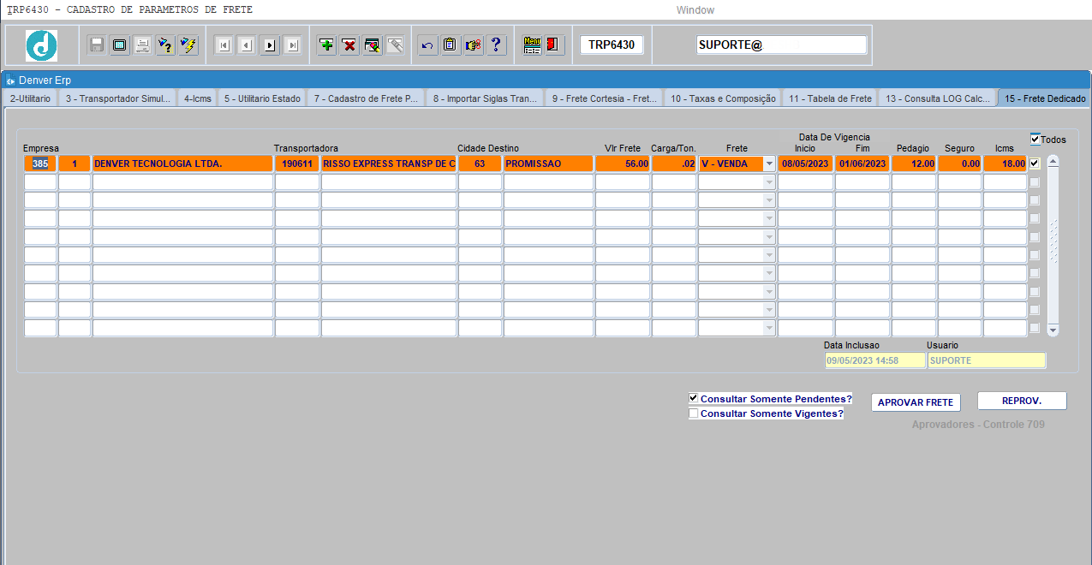Image resolution: width=1092 pixels, height=565 pixels.
Task: Select the 11 - Tabela de Frete tab
Action: (x=830, y=98)
